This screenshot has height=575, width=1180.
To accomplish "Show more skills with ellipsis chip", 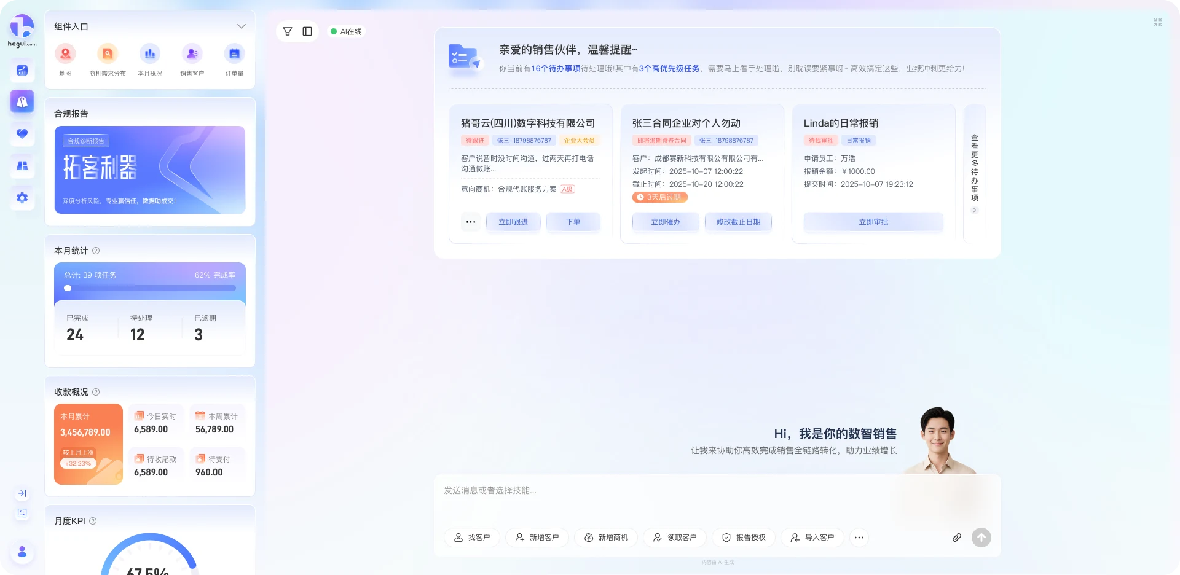I will pos(859,538).
